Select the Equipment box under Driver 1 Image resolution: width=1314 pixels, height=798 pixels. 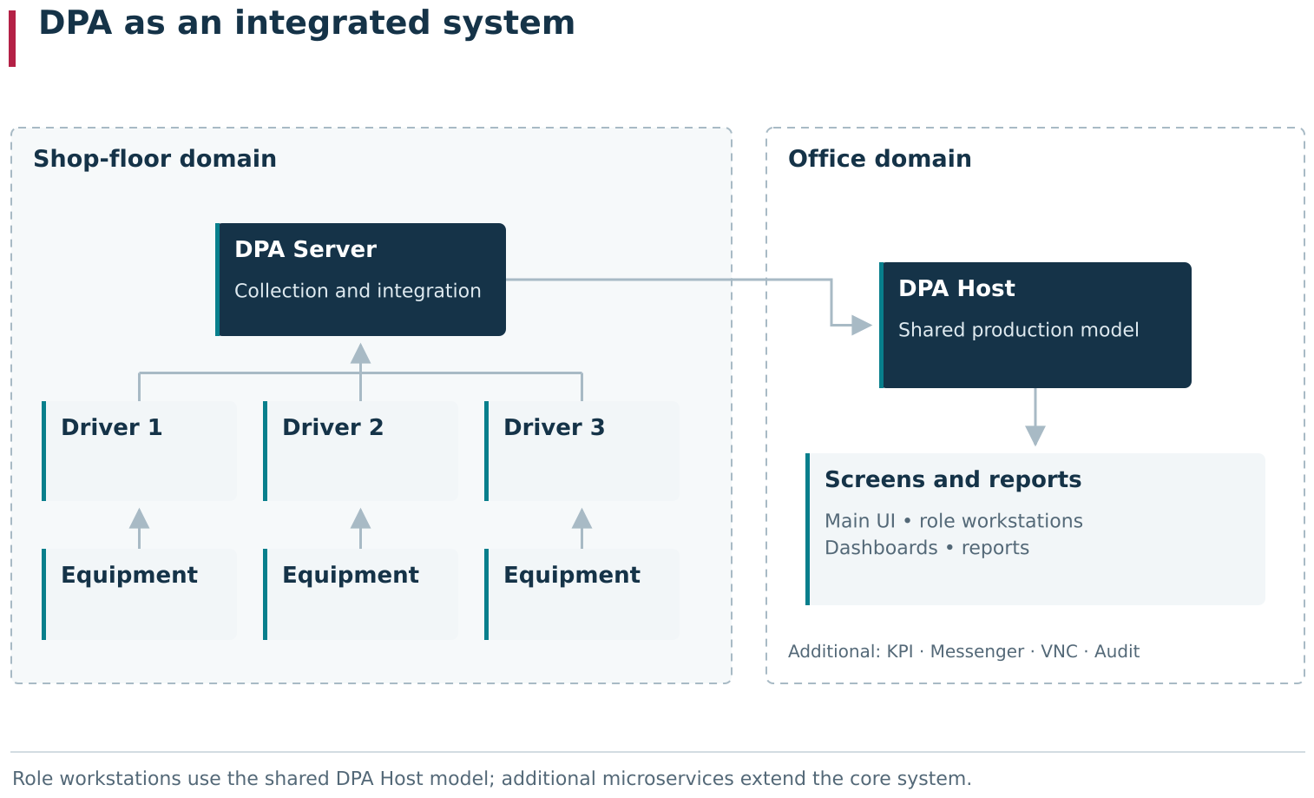coord(140,594)
